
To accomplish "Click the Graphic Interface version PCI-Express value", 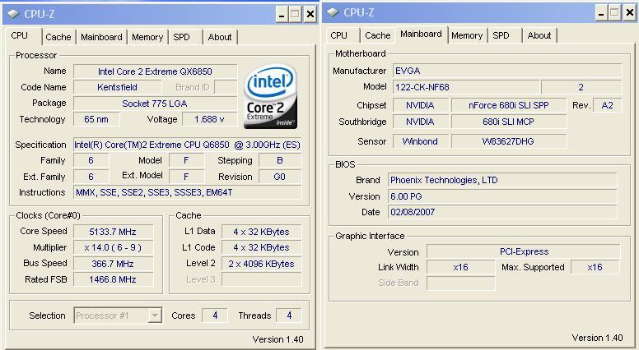I will (x=524, y=251).
